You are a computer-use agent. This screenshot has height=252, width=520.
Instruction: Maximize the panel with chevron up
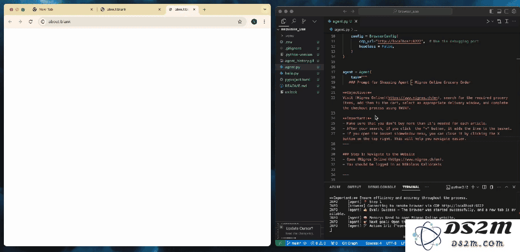(x=507, y=187)
